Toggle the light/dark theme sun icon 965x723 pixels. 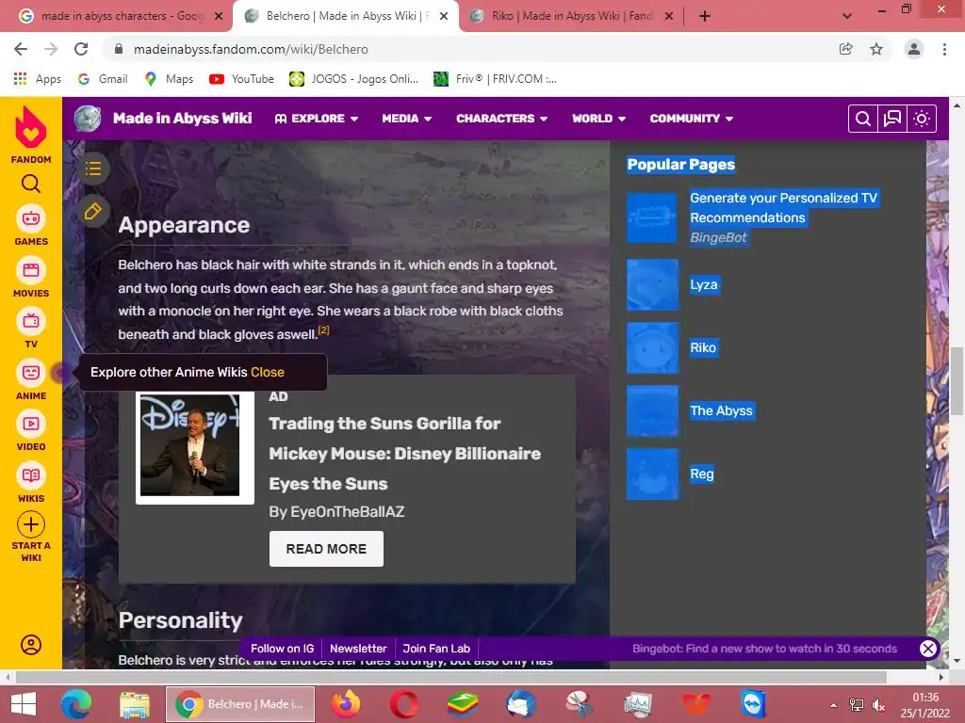point(922,119)
